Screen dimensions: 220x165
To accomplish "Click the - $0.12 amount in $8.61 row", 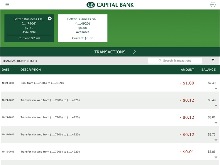I will point(187,117).
